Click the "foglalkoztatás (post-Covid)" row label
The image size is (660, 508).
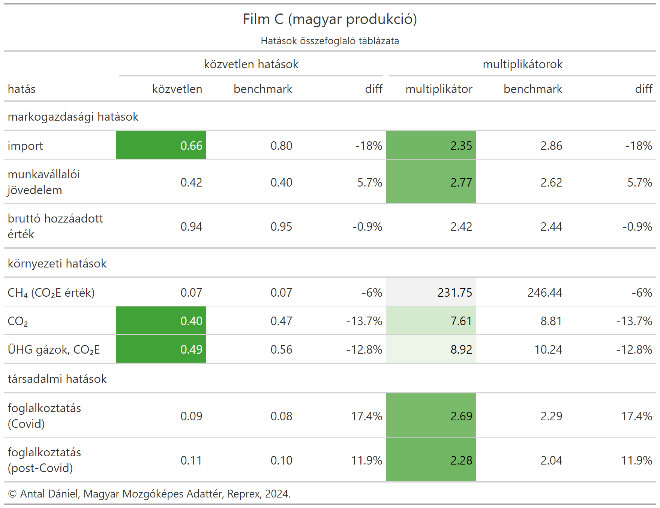[44, 460]
